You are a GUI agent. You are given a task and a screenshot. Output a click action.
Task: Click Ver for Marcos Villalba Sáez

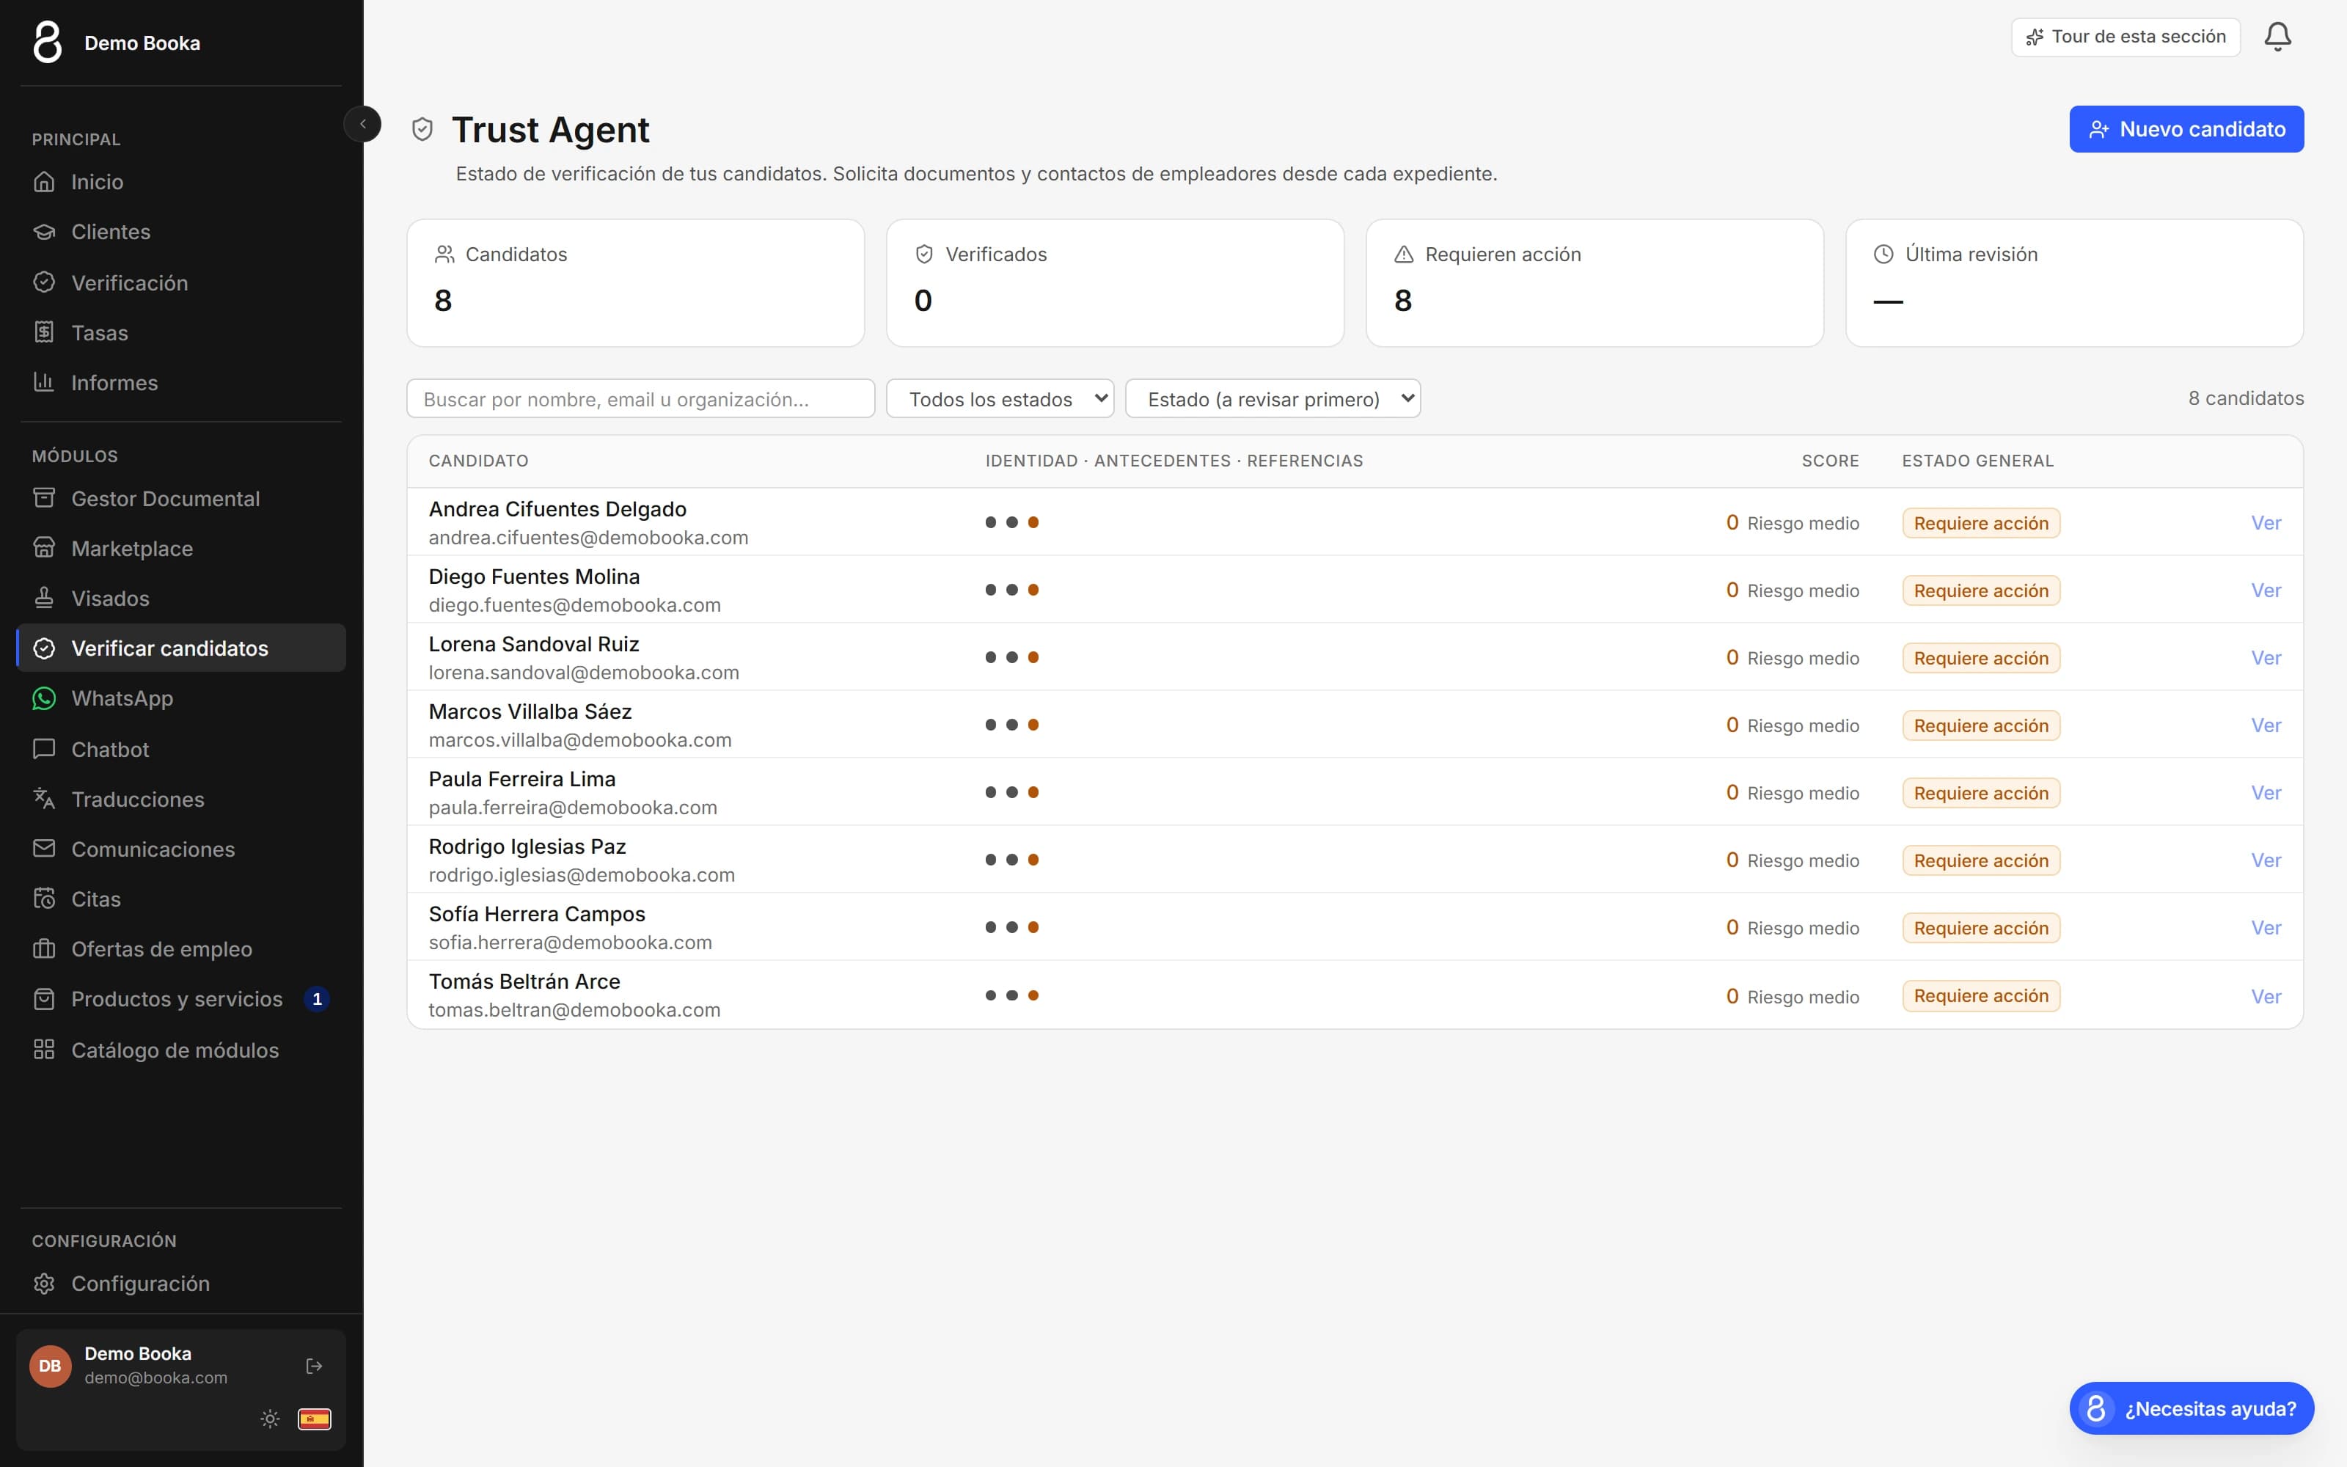tap(2266, 725)
